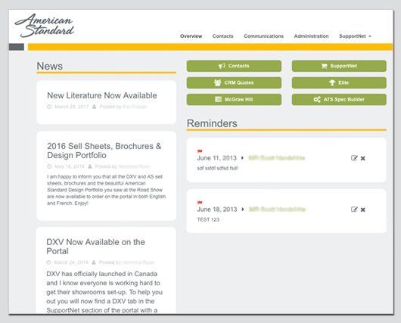
Task: Open the Contacts menu item in navigation
Action: (222, 36)
